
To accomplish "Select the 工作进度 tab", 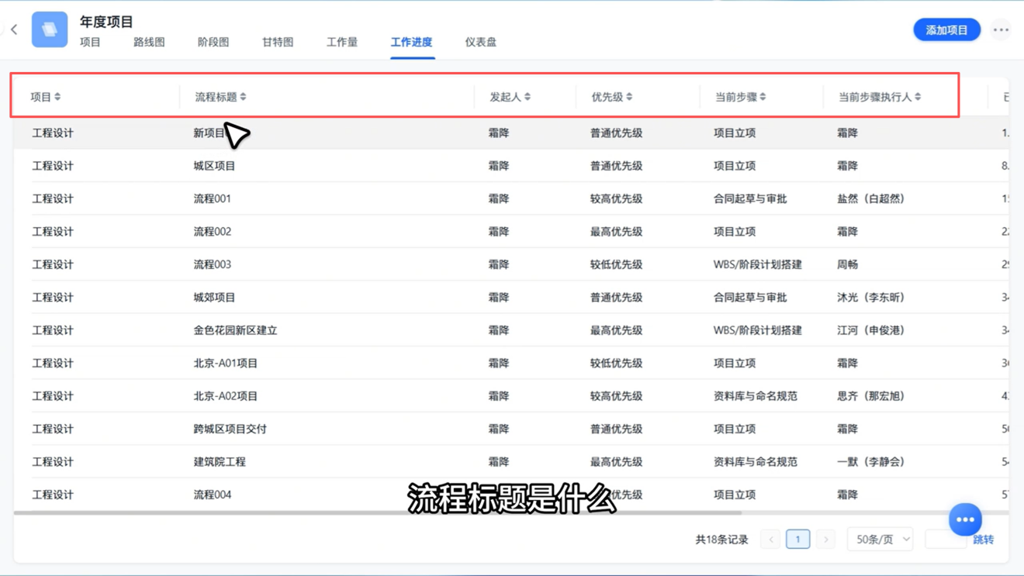I will 411,42.
